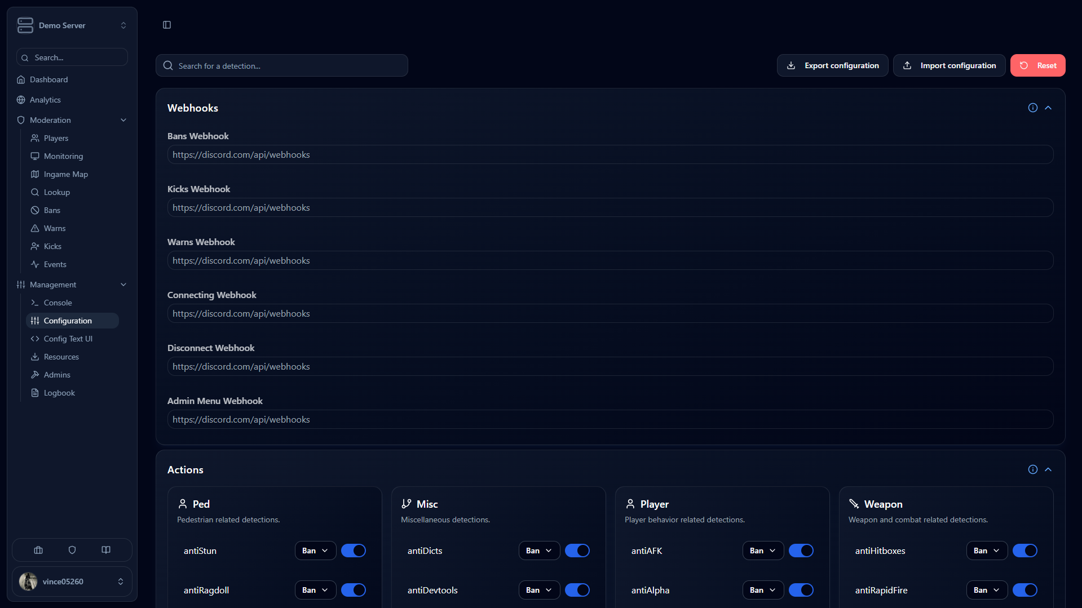Click the Ped category person icon
This screenshot has width=1082, height=608.
[183, 504]
